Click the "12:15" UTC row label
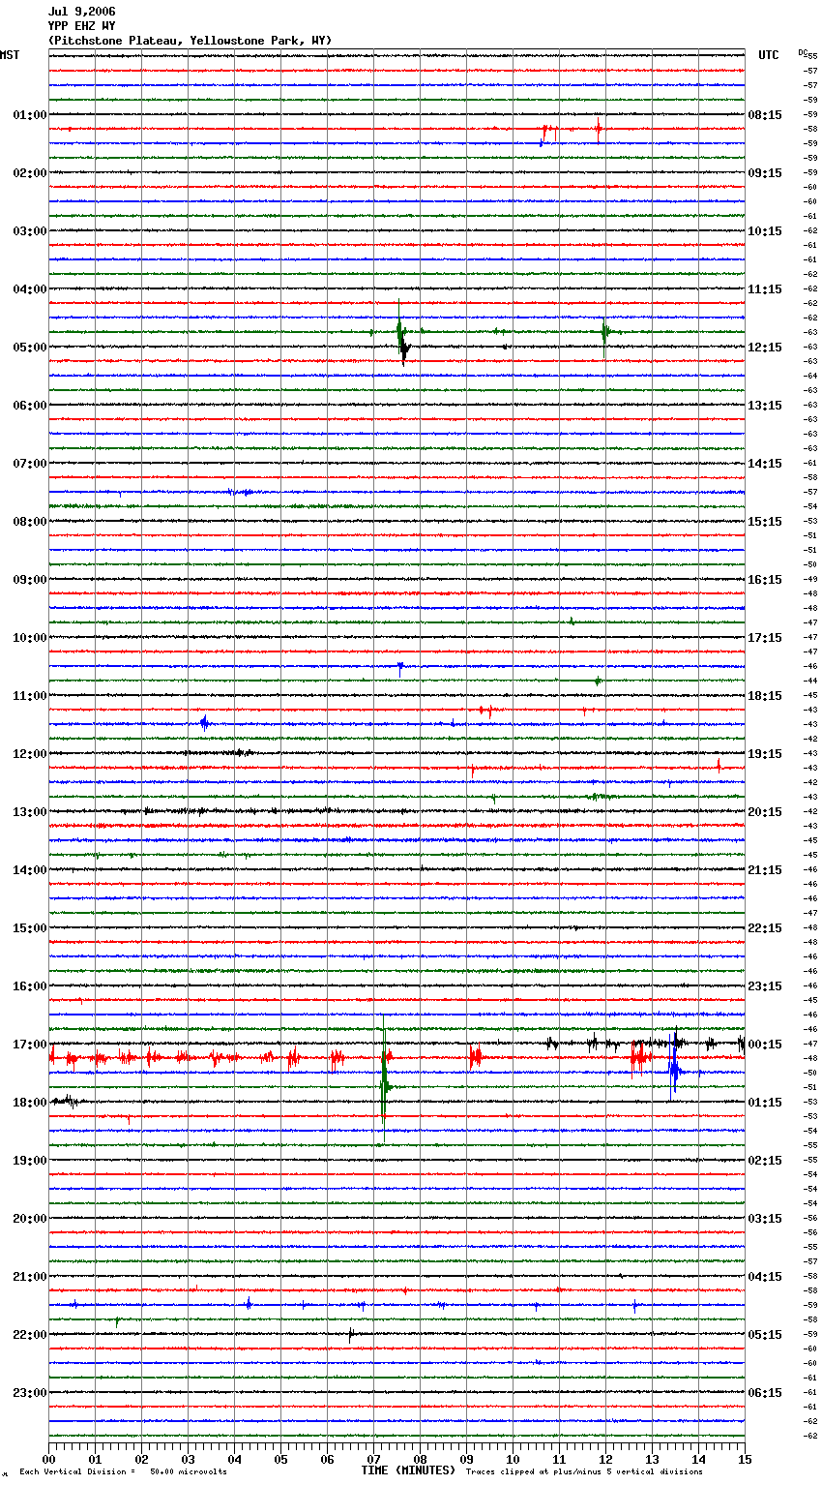 (x=765, y=348)
